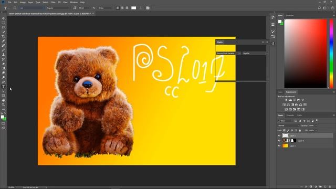This screenshot has height=189, width=336.
Task: Select the Crop tool
Action: click(x=3, y=36)
